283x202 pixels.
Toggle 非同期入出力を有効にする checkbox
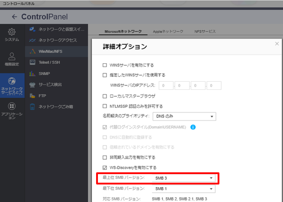click(105, 157)
